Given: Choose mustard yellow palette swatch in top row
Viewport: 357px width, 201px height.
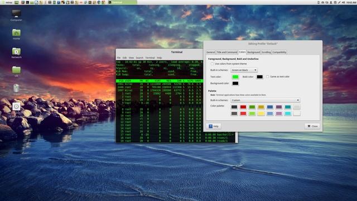Looking at the screenshot, I should click(261, 107).
